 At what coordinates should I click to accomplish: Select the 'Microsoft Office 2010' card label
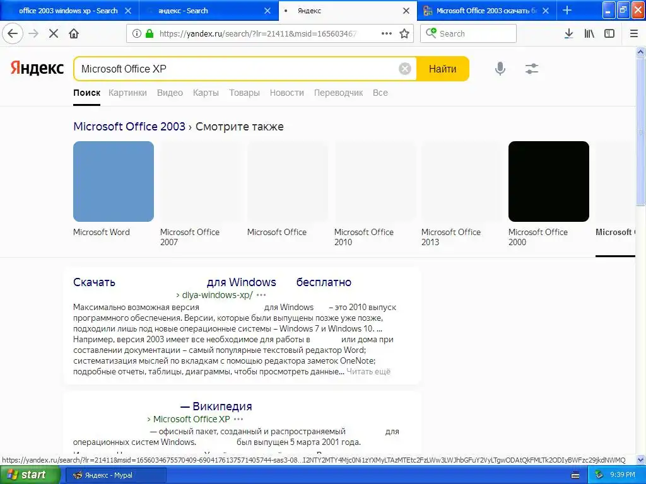click(364, 237)
